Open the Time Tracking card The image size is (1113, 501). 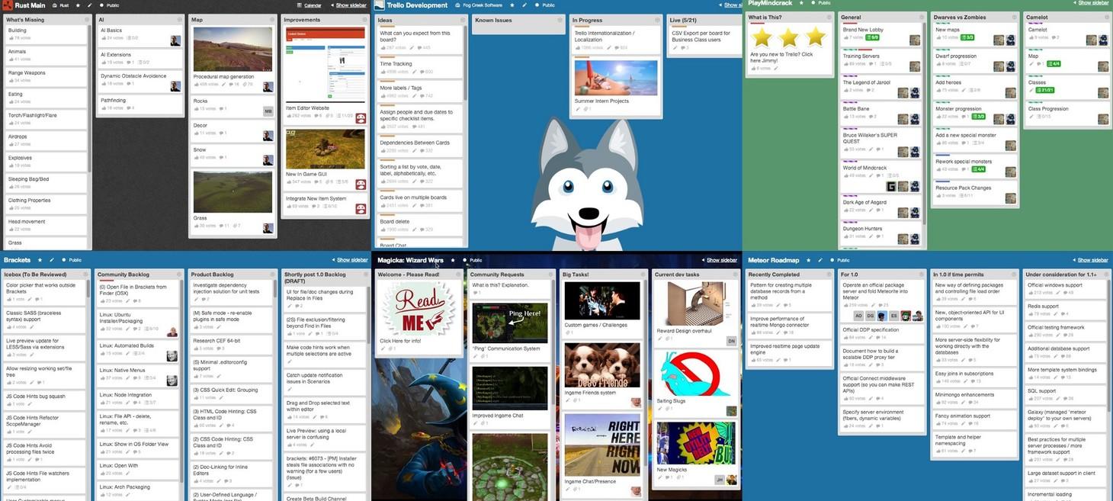click(419, 68)
